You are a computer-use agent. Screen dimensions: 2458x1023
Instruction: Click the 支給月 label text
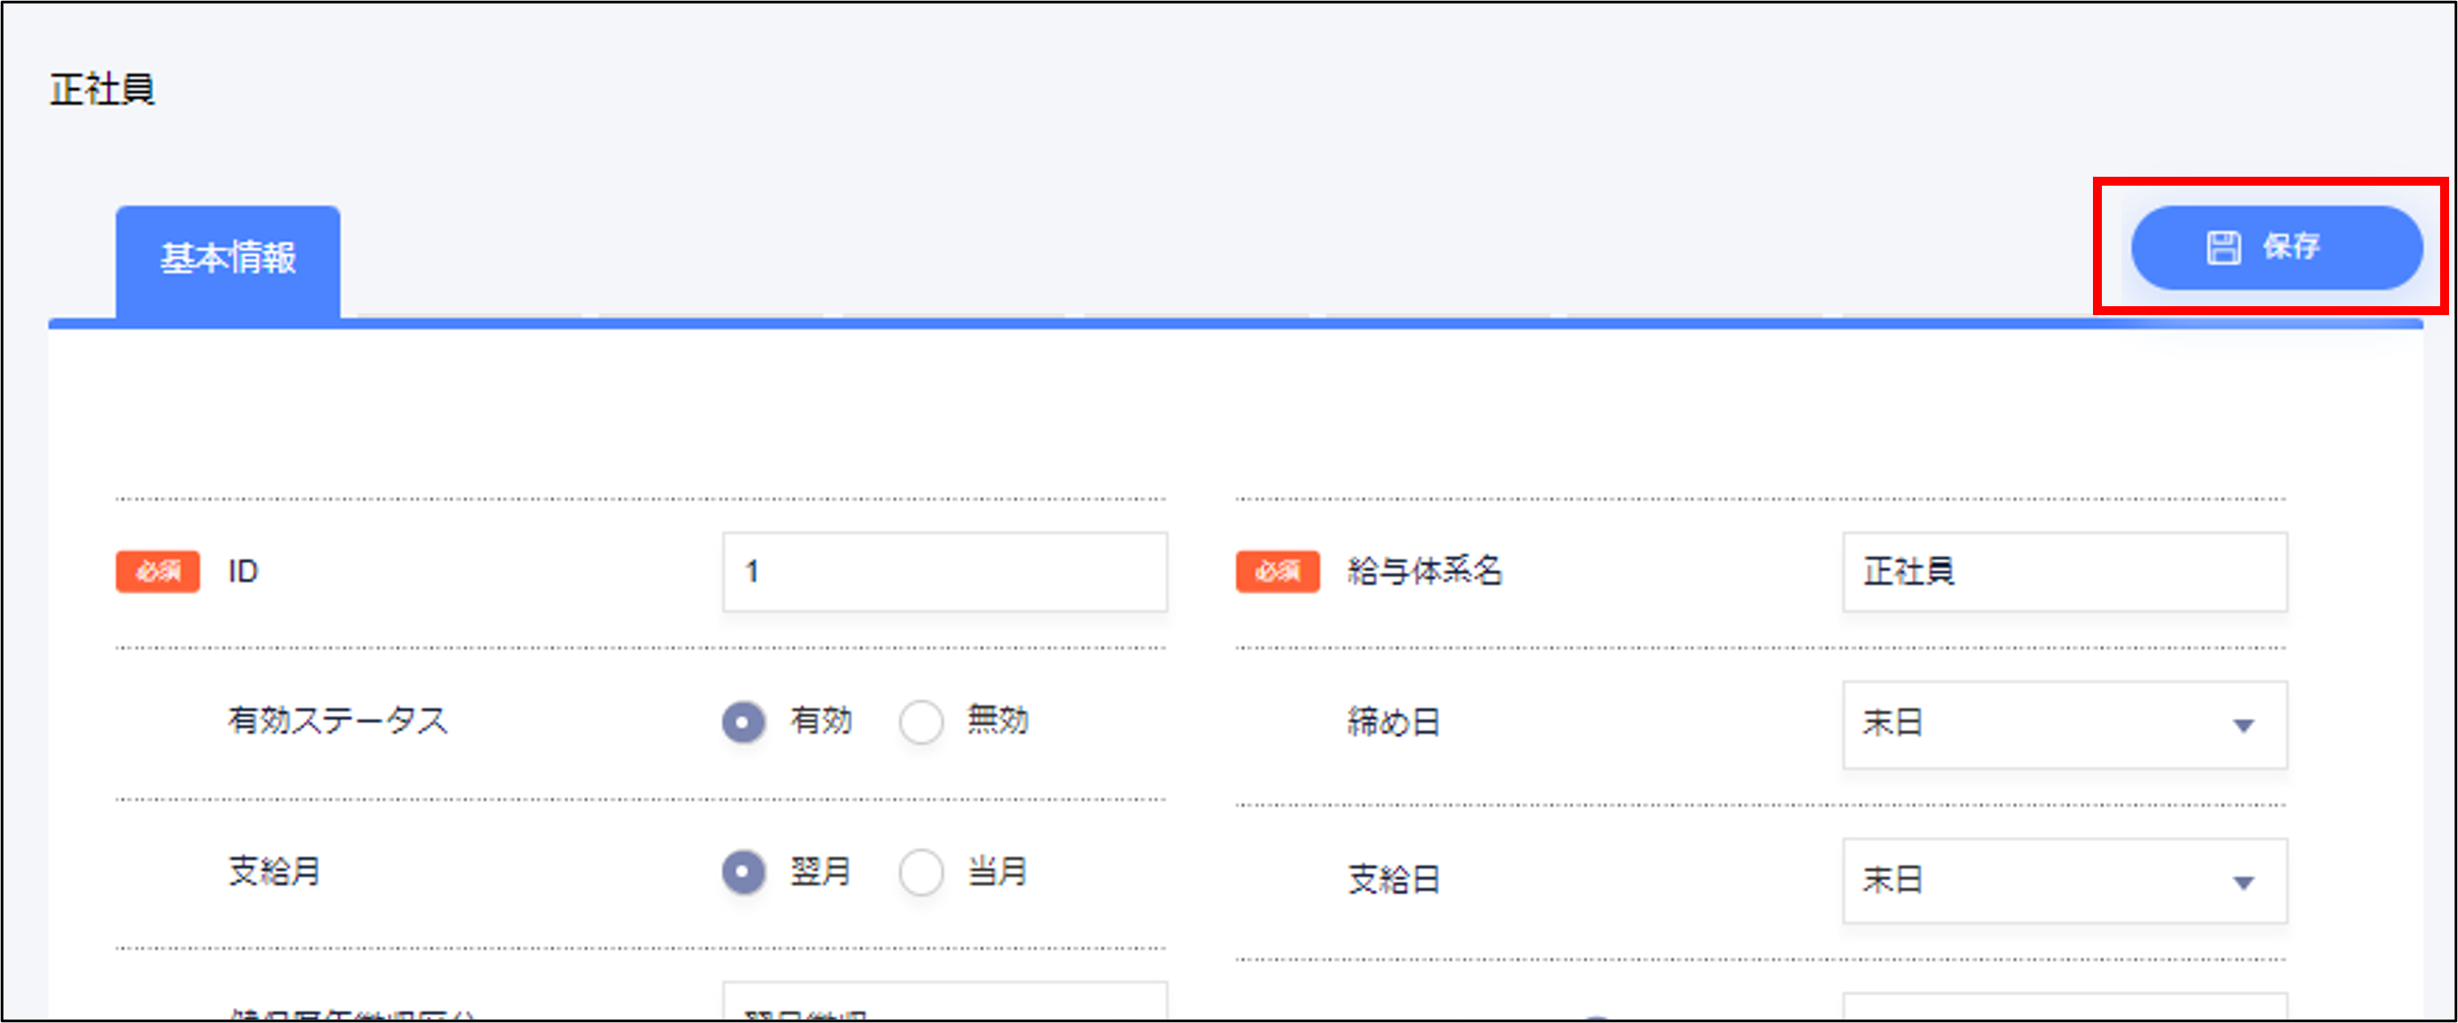click(274, 871)
